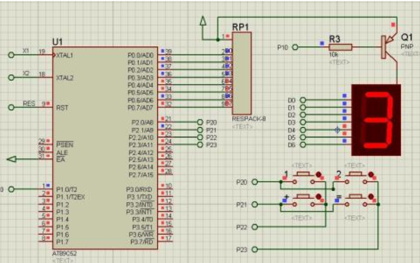420x263 pixels.
Task: Select the D6 terminal circle
Action: (303, 144)
